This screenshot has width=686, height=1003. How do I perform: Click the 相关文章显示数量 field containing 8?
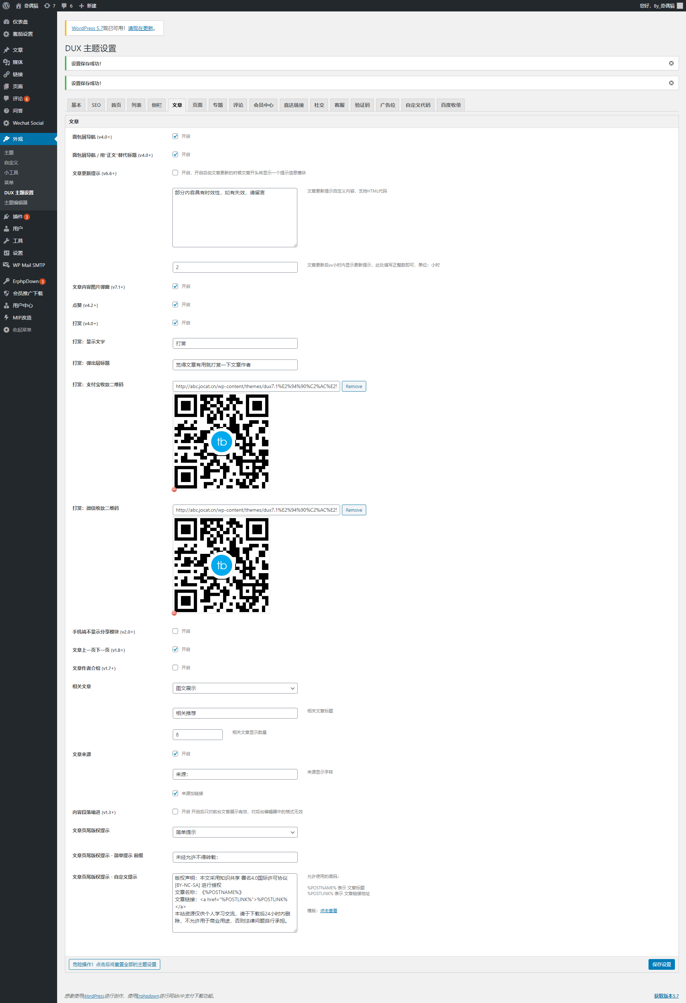click(x=197, y=735)
